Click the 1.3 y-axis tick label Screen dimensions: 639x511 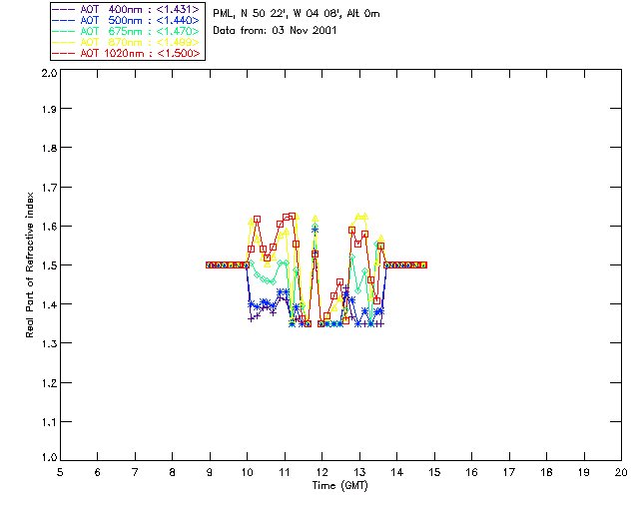click(x=49, y=343)
